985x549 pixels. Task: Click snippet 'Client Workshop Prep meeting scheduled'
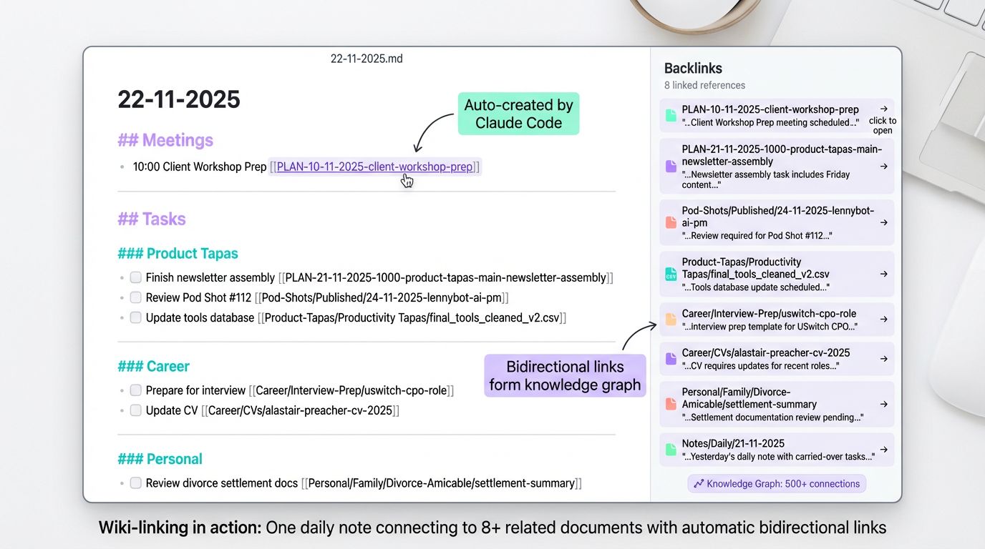770,122
